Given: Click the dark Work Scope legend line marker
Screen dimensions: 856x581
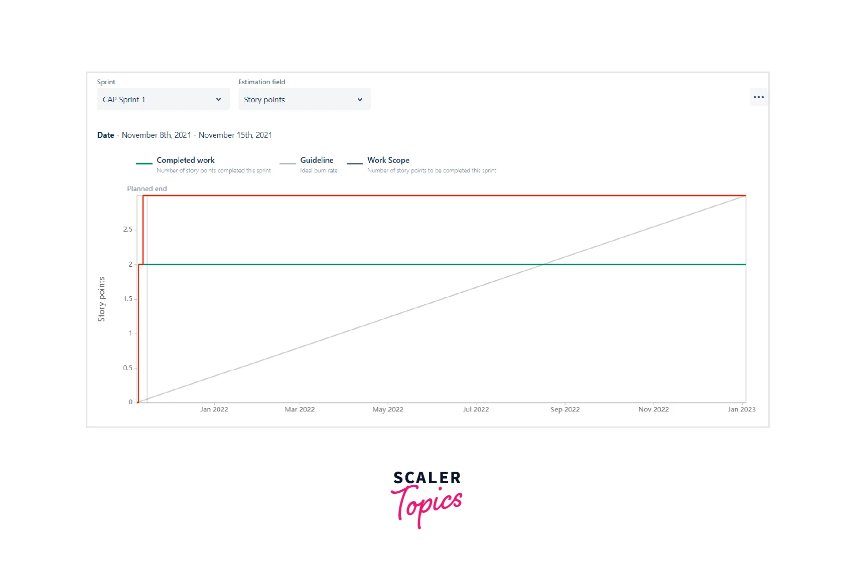Looking at the screenshot, I should tap(355, 163).
